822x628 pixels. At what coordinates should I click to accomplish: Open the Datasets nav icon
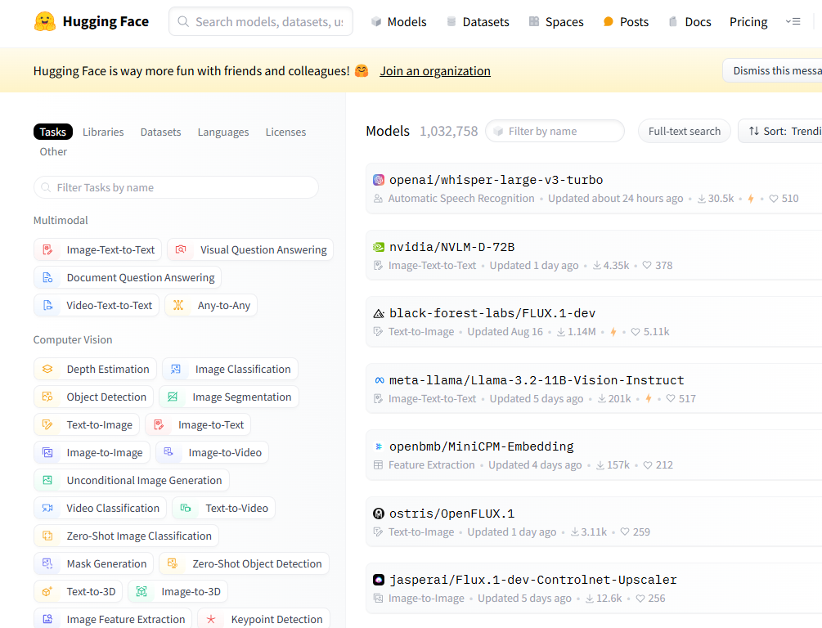tap(451, 21)
